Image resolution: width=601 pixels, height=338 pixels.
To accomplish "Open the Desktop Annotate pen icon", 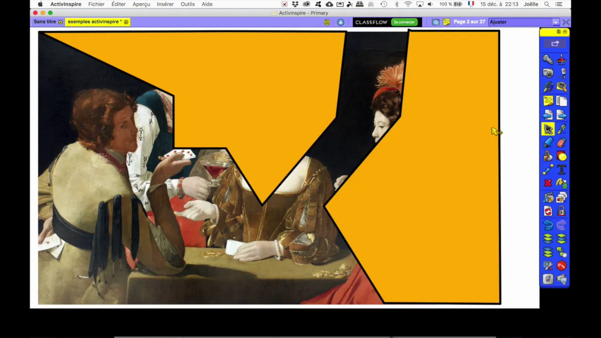I will coord(548,87).
